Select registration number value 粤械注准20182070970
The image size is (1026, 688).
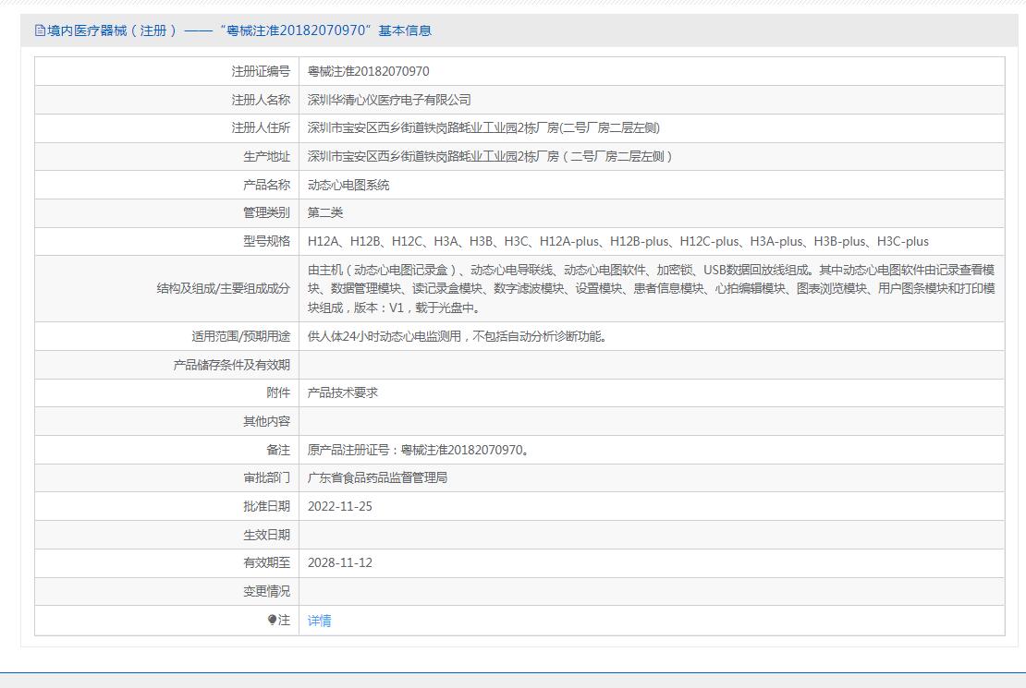click(369, 71)
